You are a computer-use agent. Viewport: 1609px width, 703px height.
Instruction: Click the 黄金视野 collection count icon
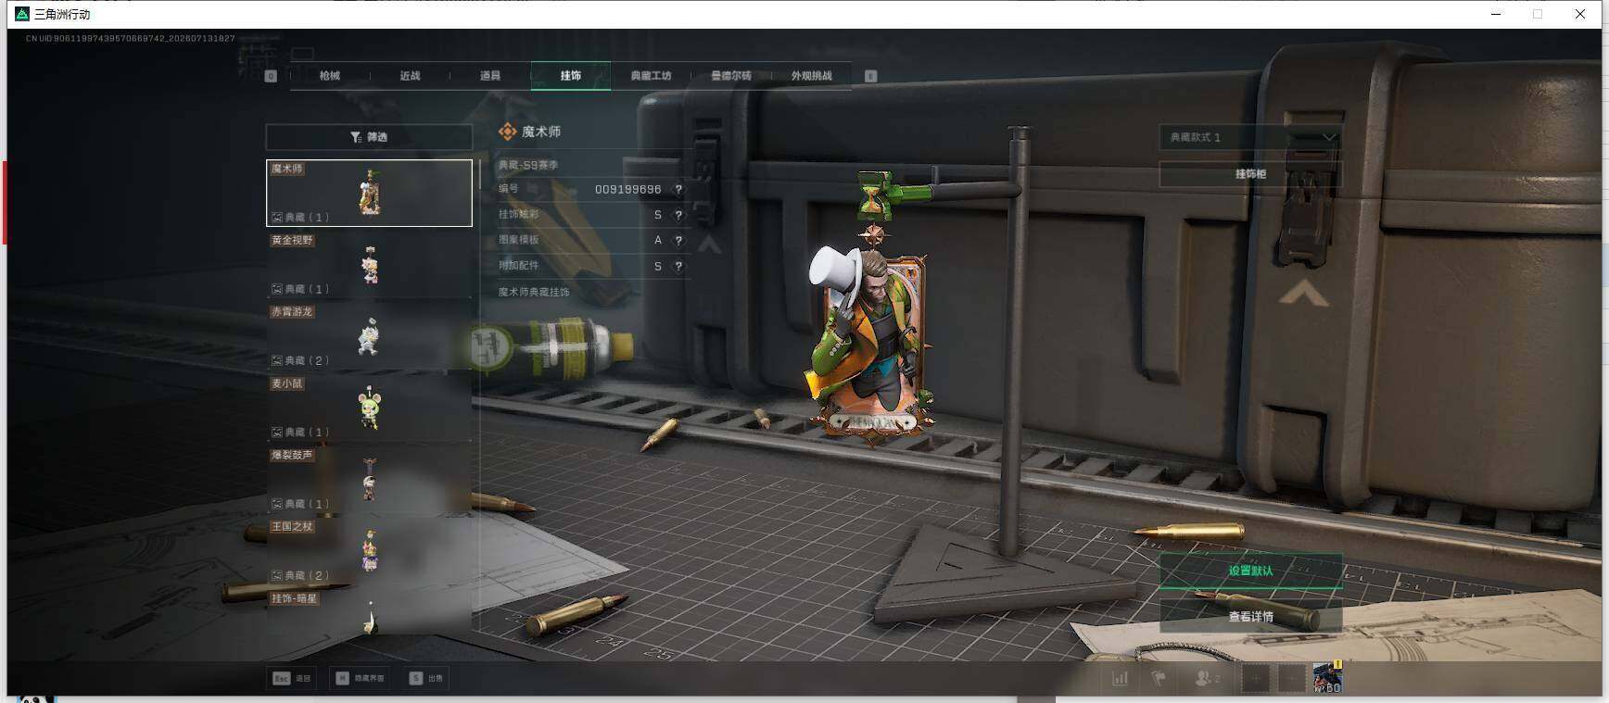[276, 289]
